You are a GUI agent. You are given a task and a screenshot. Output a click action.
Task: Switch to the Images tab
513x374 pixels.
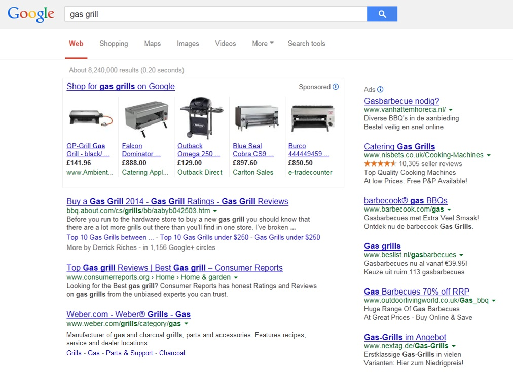point(188,44)
